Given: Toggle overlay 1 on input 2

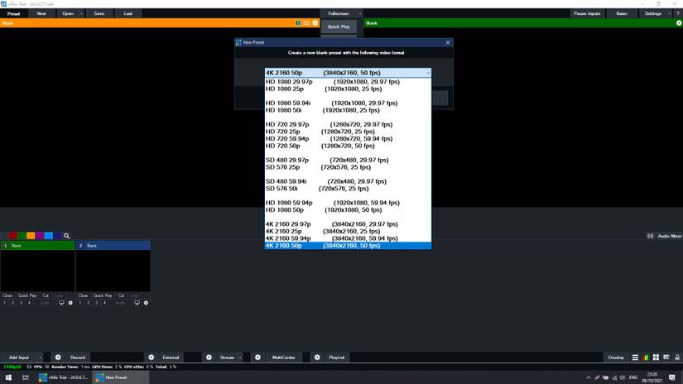Looking at the screenshot, I should 79,303.
